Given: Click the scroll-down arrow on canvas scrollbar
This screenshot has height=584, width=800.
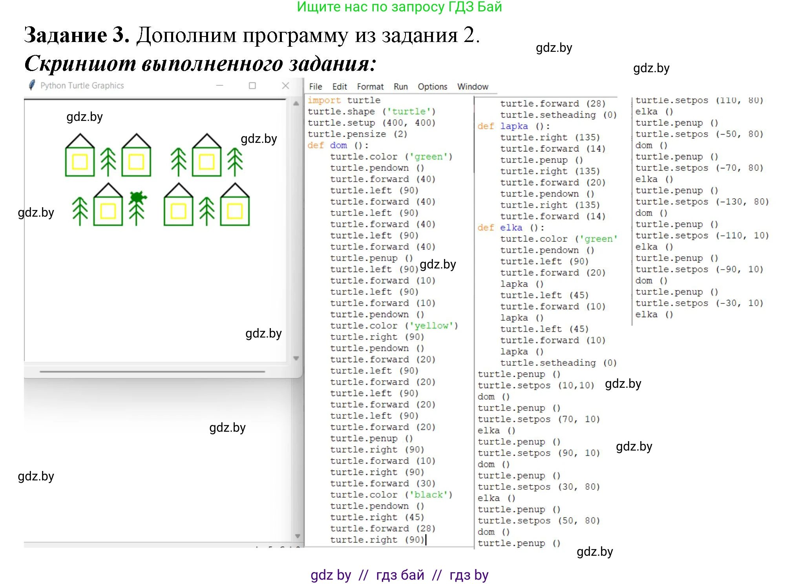Looking at the screenshot, I should point(295,358).
